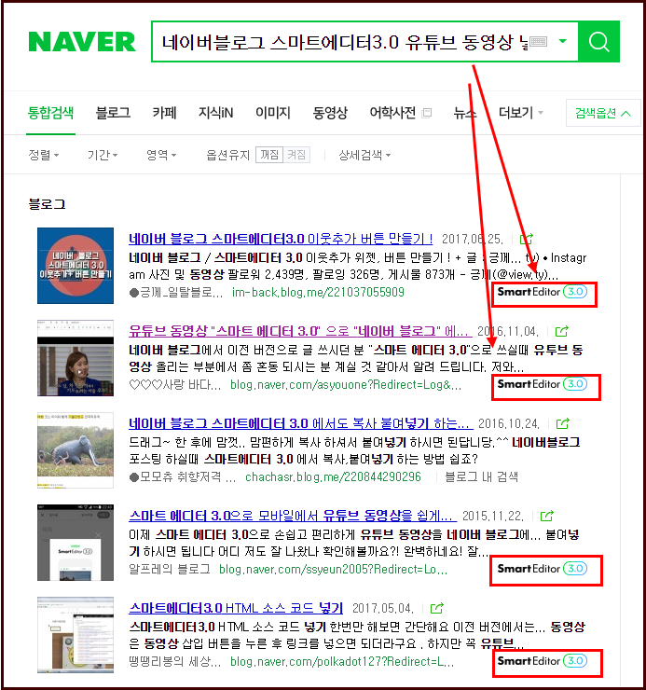Click the 블로그 내 검색 link
Screen dimensions: 646x690
[x=481, y=477]
